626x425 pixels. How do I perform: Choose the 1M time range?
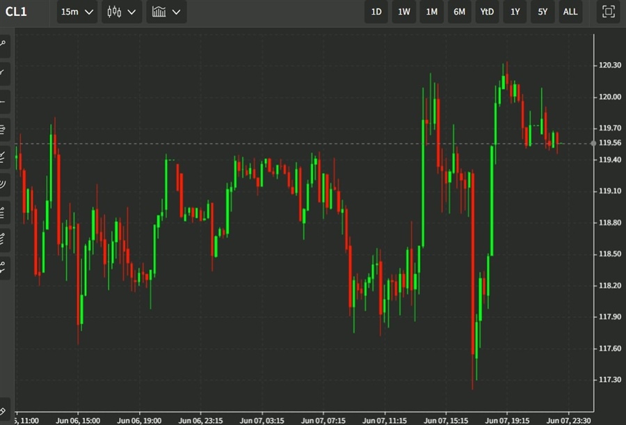[x=432, y=12]
